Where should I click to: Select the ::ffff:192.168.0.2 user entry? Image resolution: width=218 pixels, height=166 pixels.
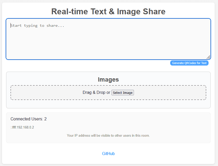click(x=22, y=127)
